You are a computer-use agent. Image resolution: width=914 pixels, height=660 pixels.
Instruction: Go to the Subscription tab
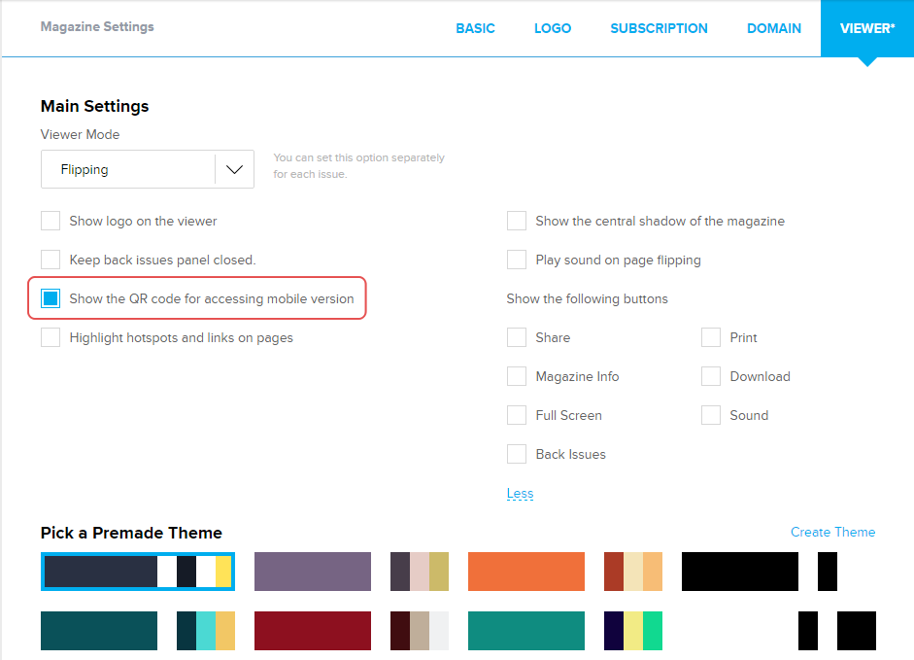pyautogui.click(x=659, y=28)
